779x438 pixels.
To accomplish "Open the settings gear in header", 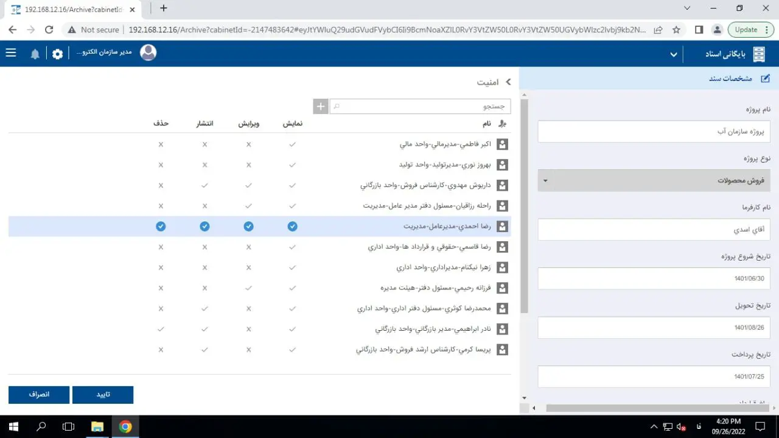I will (x=57, y=54).
